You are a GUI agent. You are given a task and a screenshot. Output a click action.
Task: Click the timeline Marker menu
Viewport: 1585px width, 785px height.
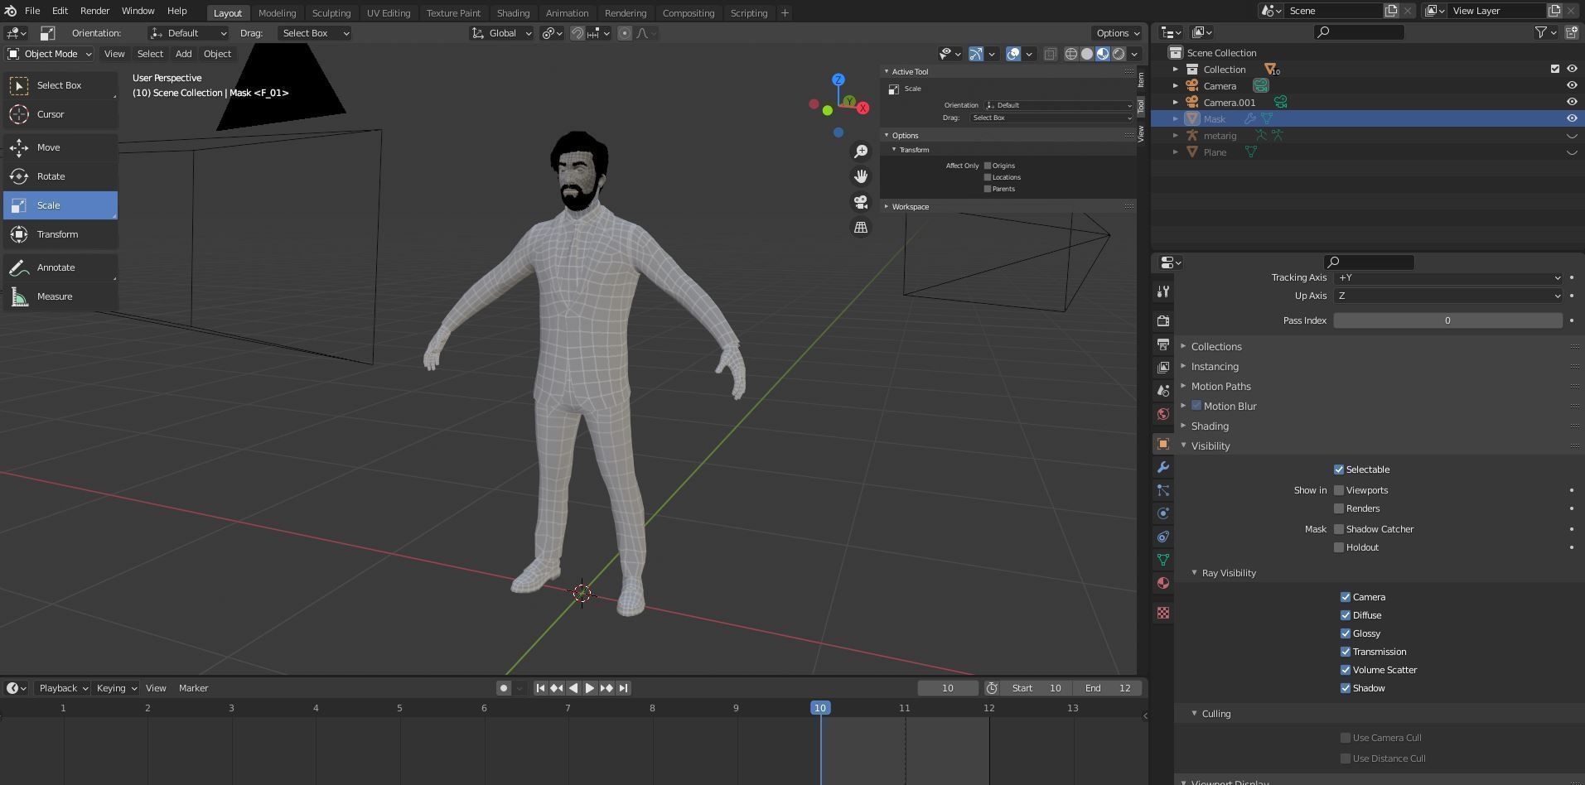coord(193,688)
